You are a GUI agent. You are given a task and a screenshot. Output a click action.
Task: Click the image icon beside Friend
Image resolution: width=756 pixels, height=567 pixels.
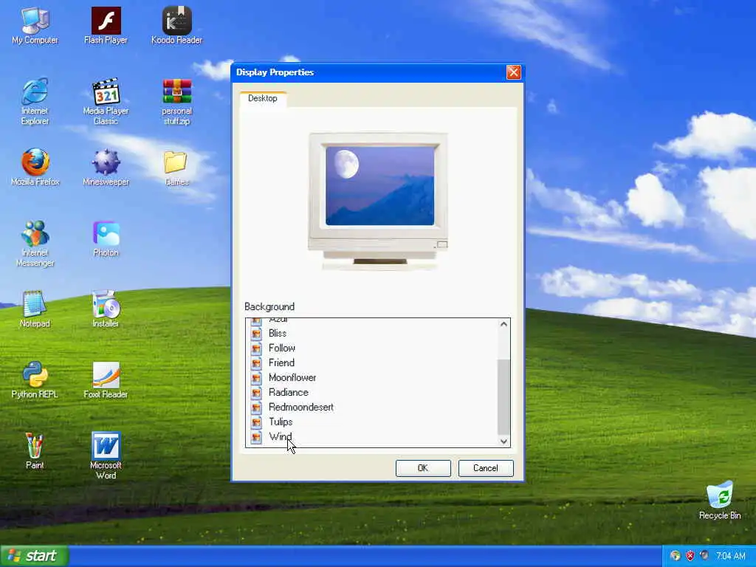[x=256, y=363]
